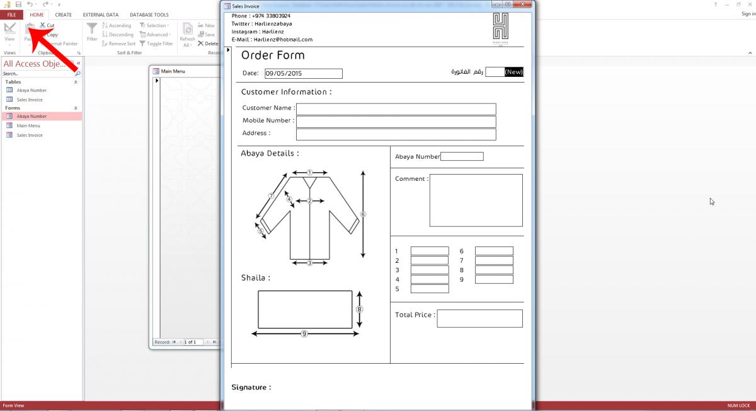Sort records Descending
756x411 pixels.
(x=118, y=35)
